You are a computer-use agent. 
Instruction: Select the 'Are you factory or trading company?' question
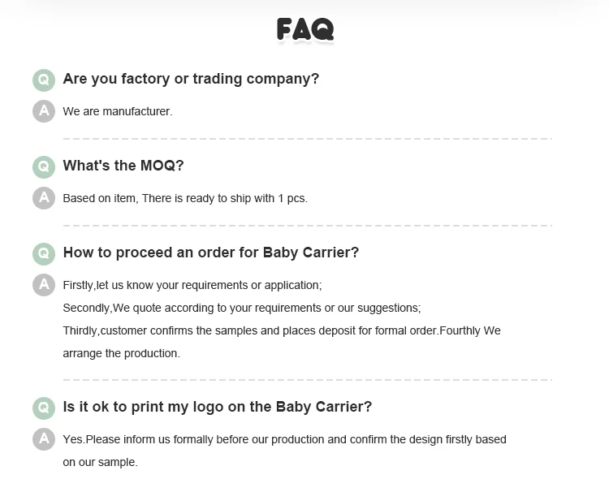tap(191, 79)
